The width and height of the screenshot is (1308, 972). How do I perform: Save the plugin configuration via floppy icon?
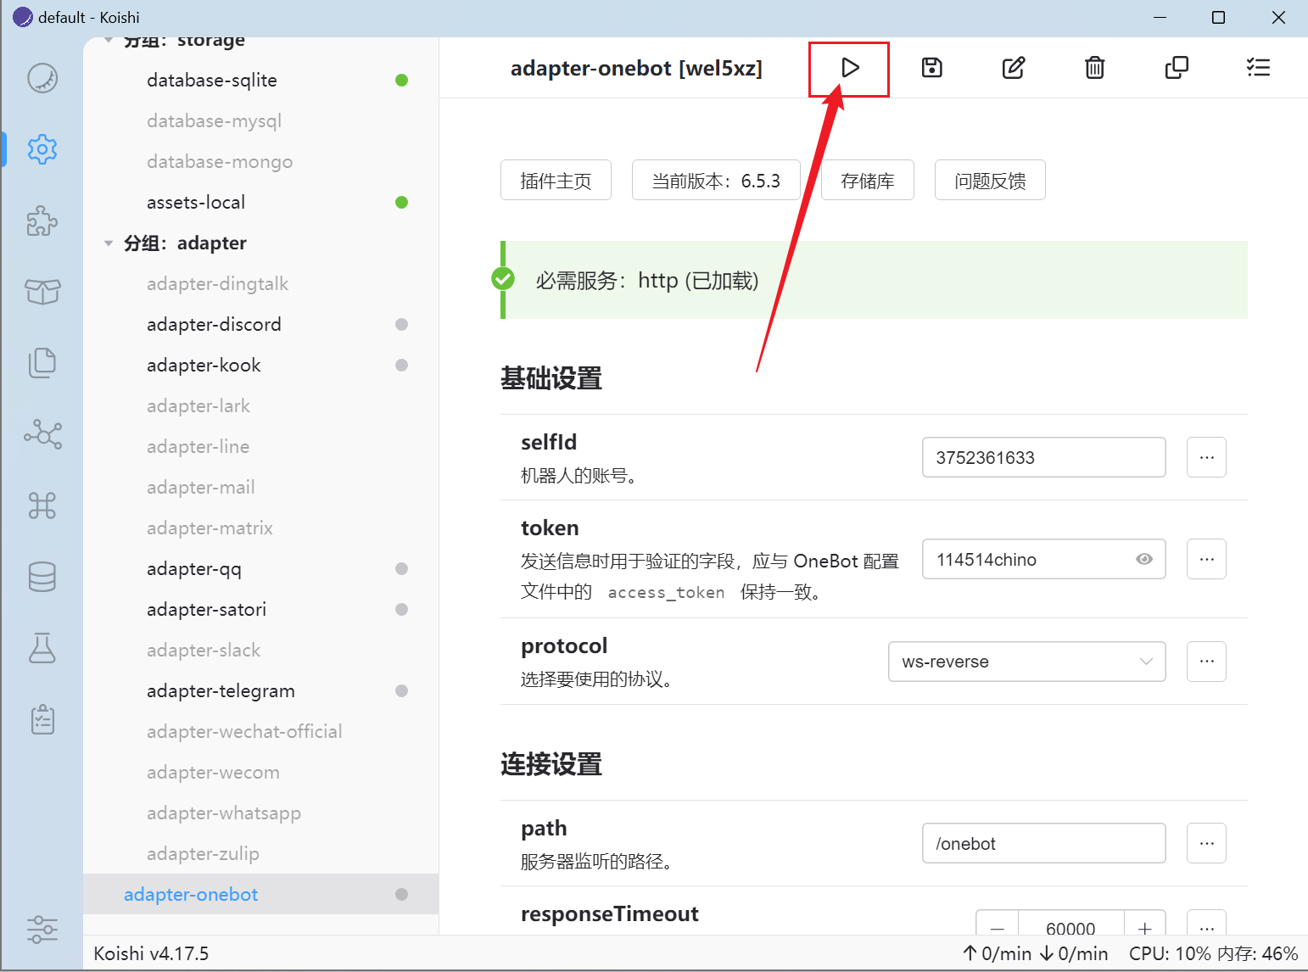(932, 68)
